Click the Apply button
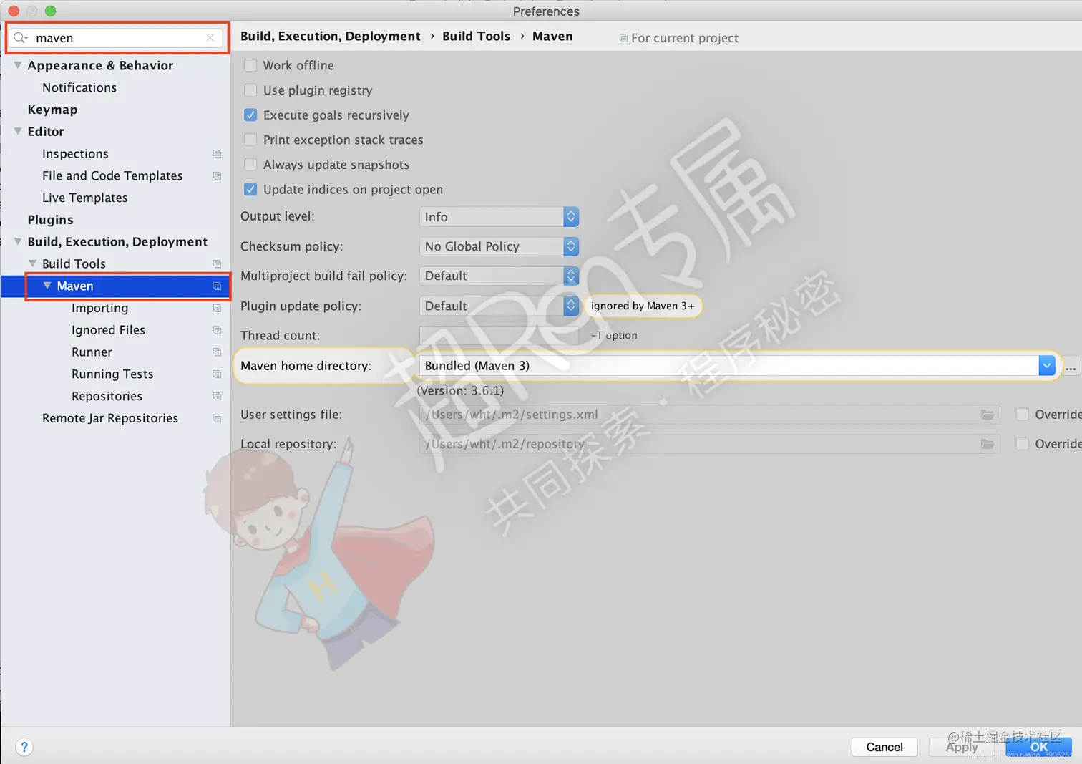 pyautogui.click(x=962, y=747)
